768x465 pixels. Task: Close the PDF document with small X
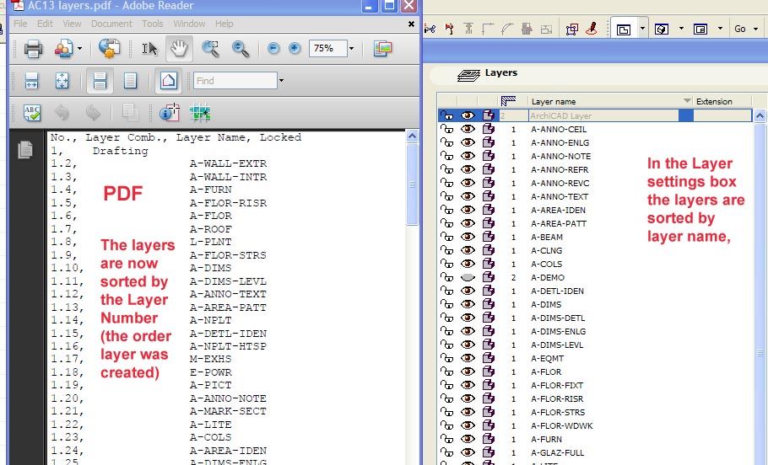click(x=412, y=24)
